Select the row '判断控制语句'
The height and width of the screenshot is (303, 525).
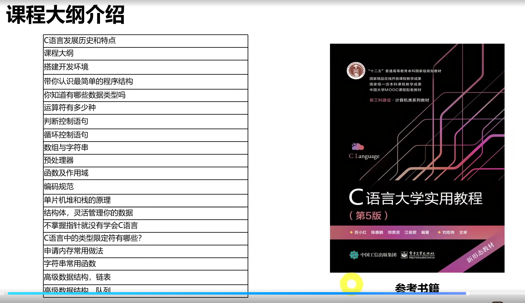pyautogui.click(x=145, y=122)
